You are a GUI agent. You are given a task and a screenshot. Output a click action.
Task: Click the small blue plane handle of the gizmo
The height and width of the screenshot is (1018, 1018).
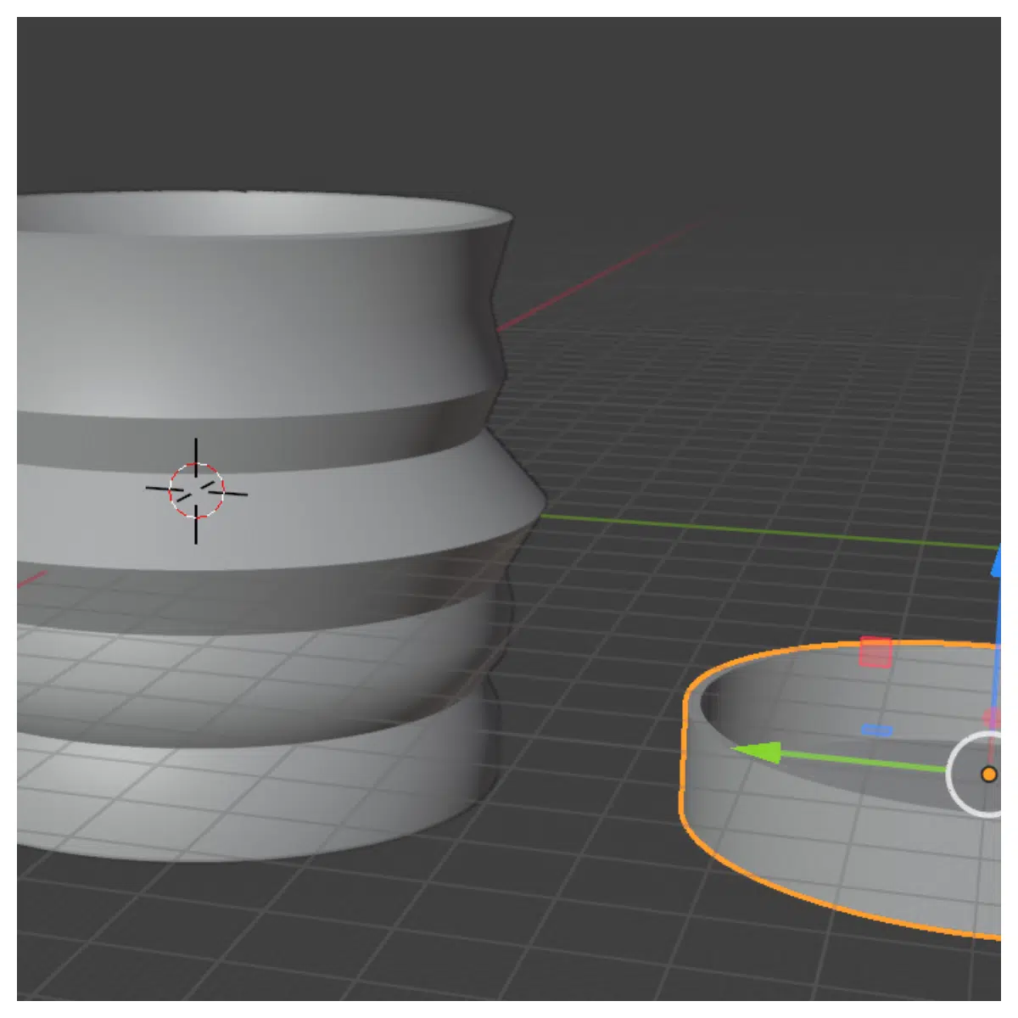click(x=877, y=730)
